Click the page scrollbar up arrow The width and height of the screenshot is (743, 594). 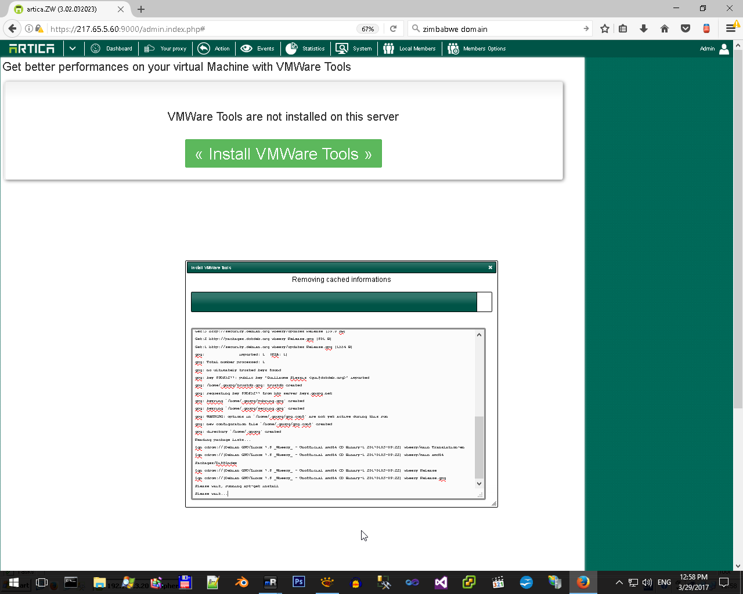point(738,45)
